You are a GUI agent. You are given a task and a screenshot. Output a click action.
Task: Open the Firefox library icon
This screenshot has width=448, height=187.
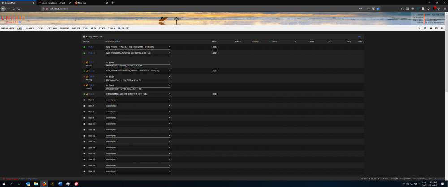[x=402, y=8]
